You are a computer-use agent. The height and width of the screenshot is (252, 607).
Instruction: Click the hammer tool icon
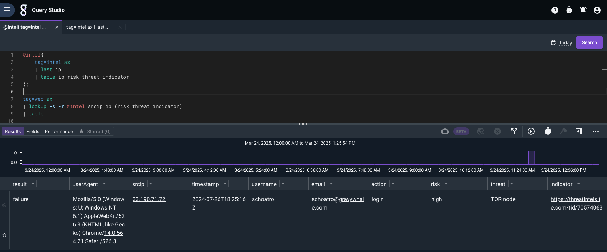(563, 131)
